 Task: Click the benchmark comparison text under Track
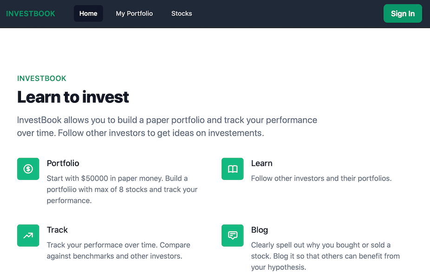click(x=118, y=250)
